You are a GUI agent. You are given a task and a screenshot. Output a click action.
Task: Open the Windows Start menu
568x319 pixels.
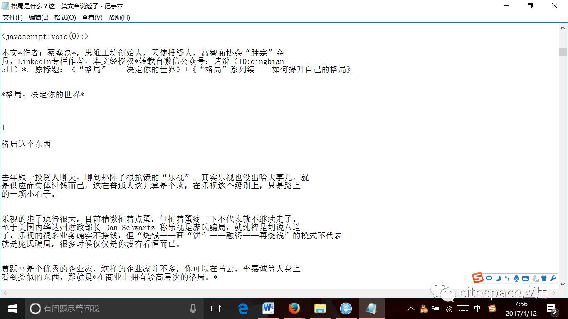[12, 309]
